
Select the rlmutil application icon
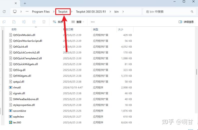coord(11,87)
